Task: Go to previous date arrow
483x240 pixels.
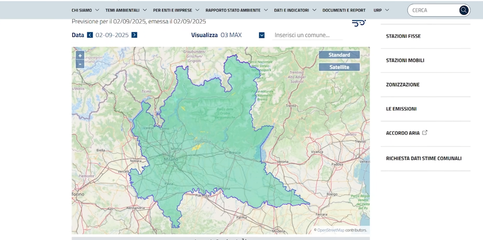Action: [90, 35]
